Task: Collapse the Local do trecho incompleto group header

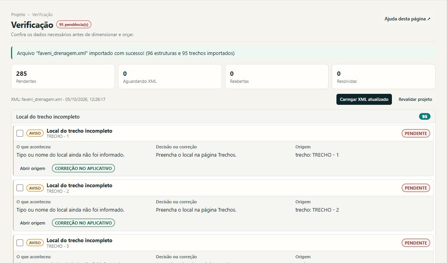Action: click(x=223, y=117)
